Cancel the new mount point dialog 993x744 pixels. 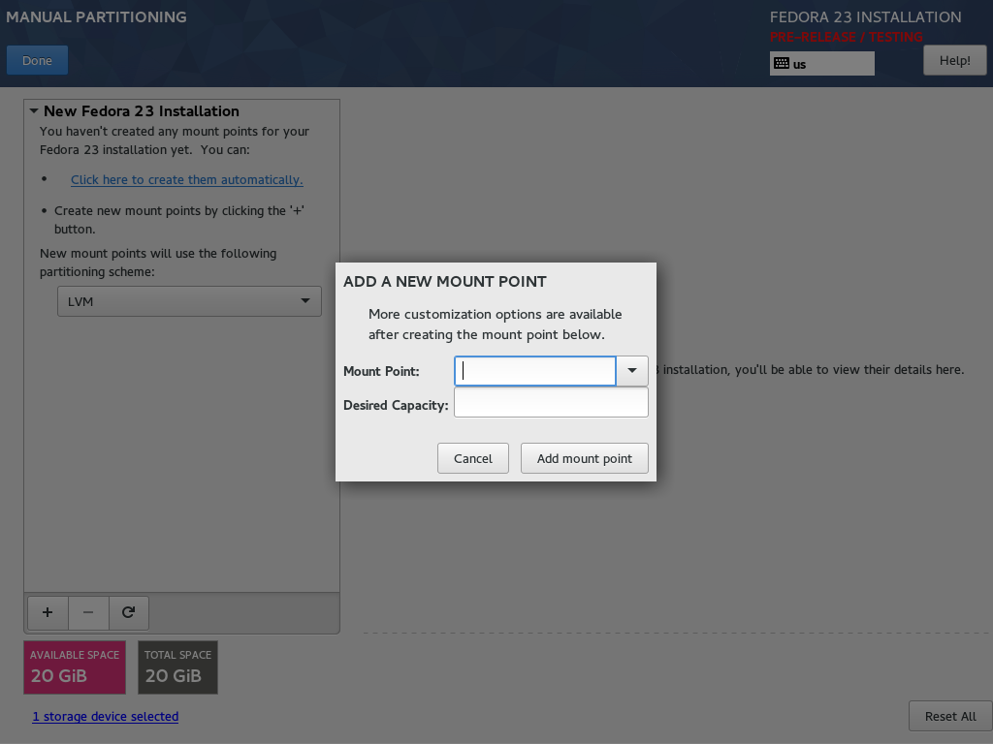pos(473,458)
